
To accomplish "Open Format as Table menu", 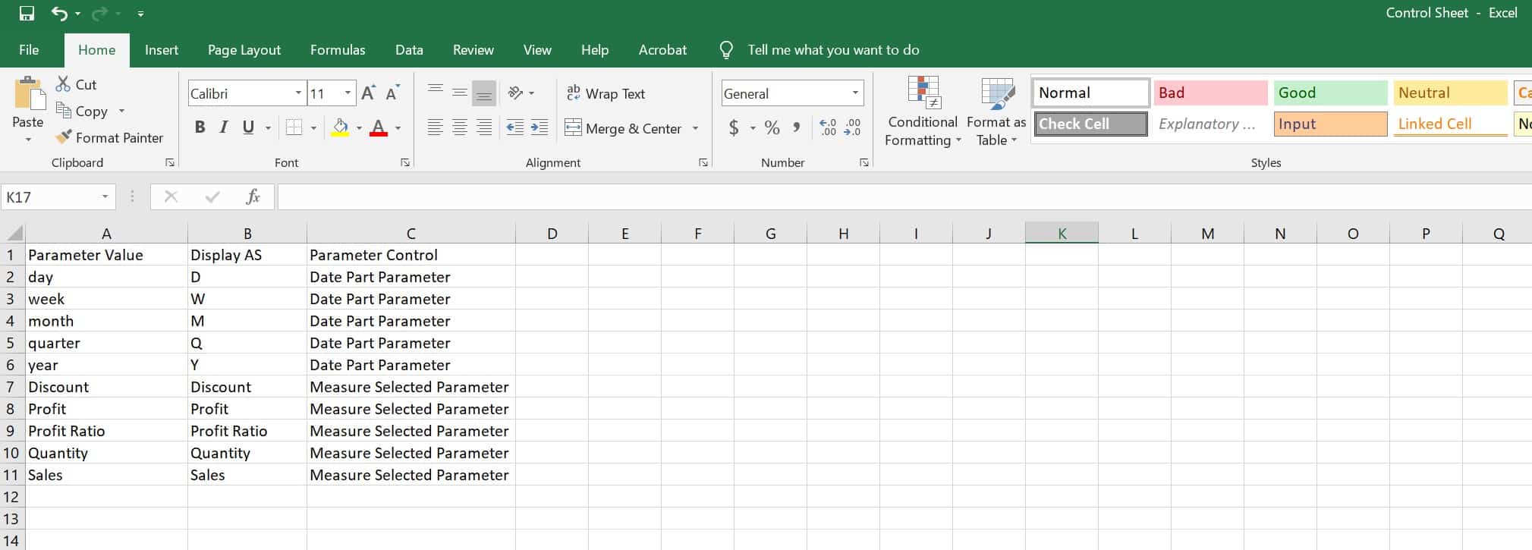I will coord(996,112).
